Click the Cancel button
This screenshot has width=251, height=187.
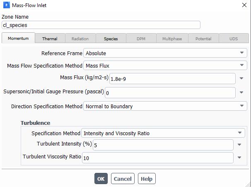tap(123, 179)
